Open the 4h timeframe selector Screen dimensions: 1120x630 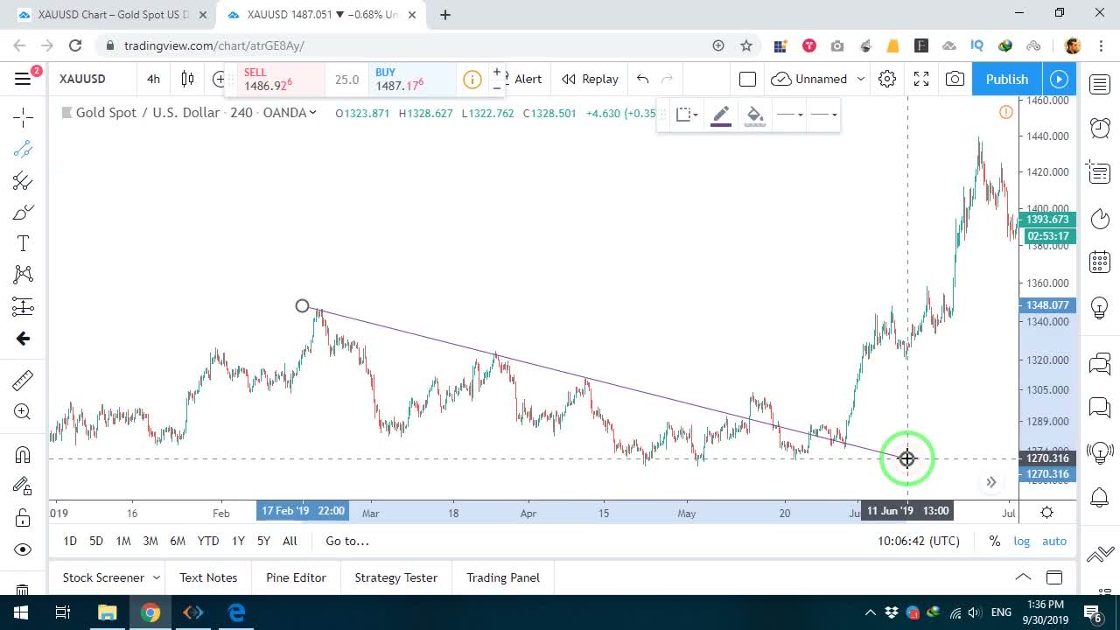(153, 79)
